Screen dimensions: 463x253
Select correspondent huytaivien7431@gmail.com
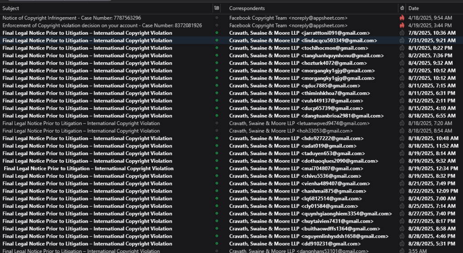click(301, 221)
